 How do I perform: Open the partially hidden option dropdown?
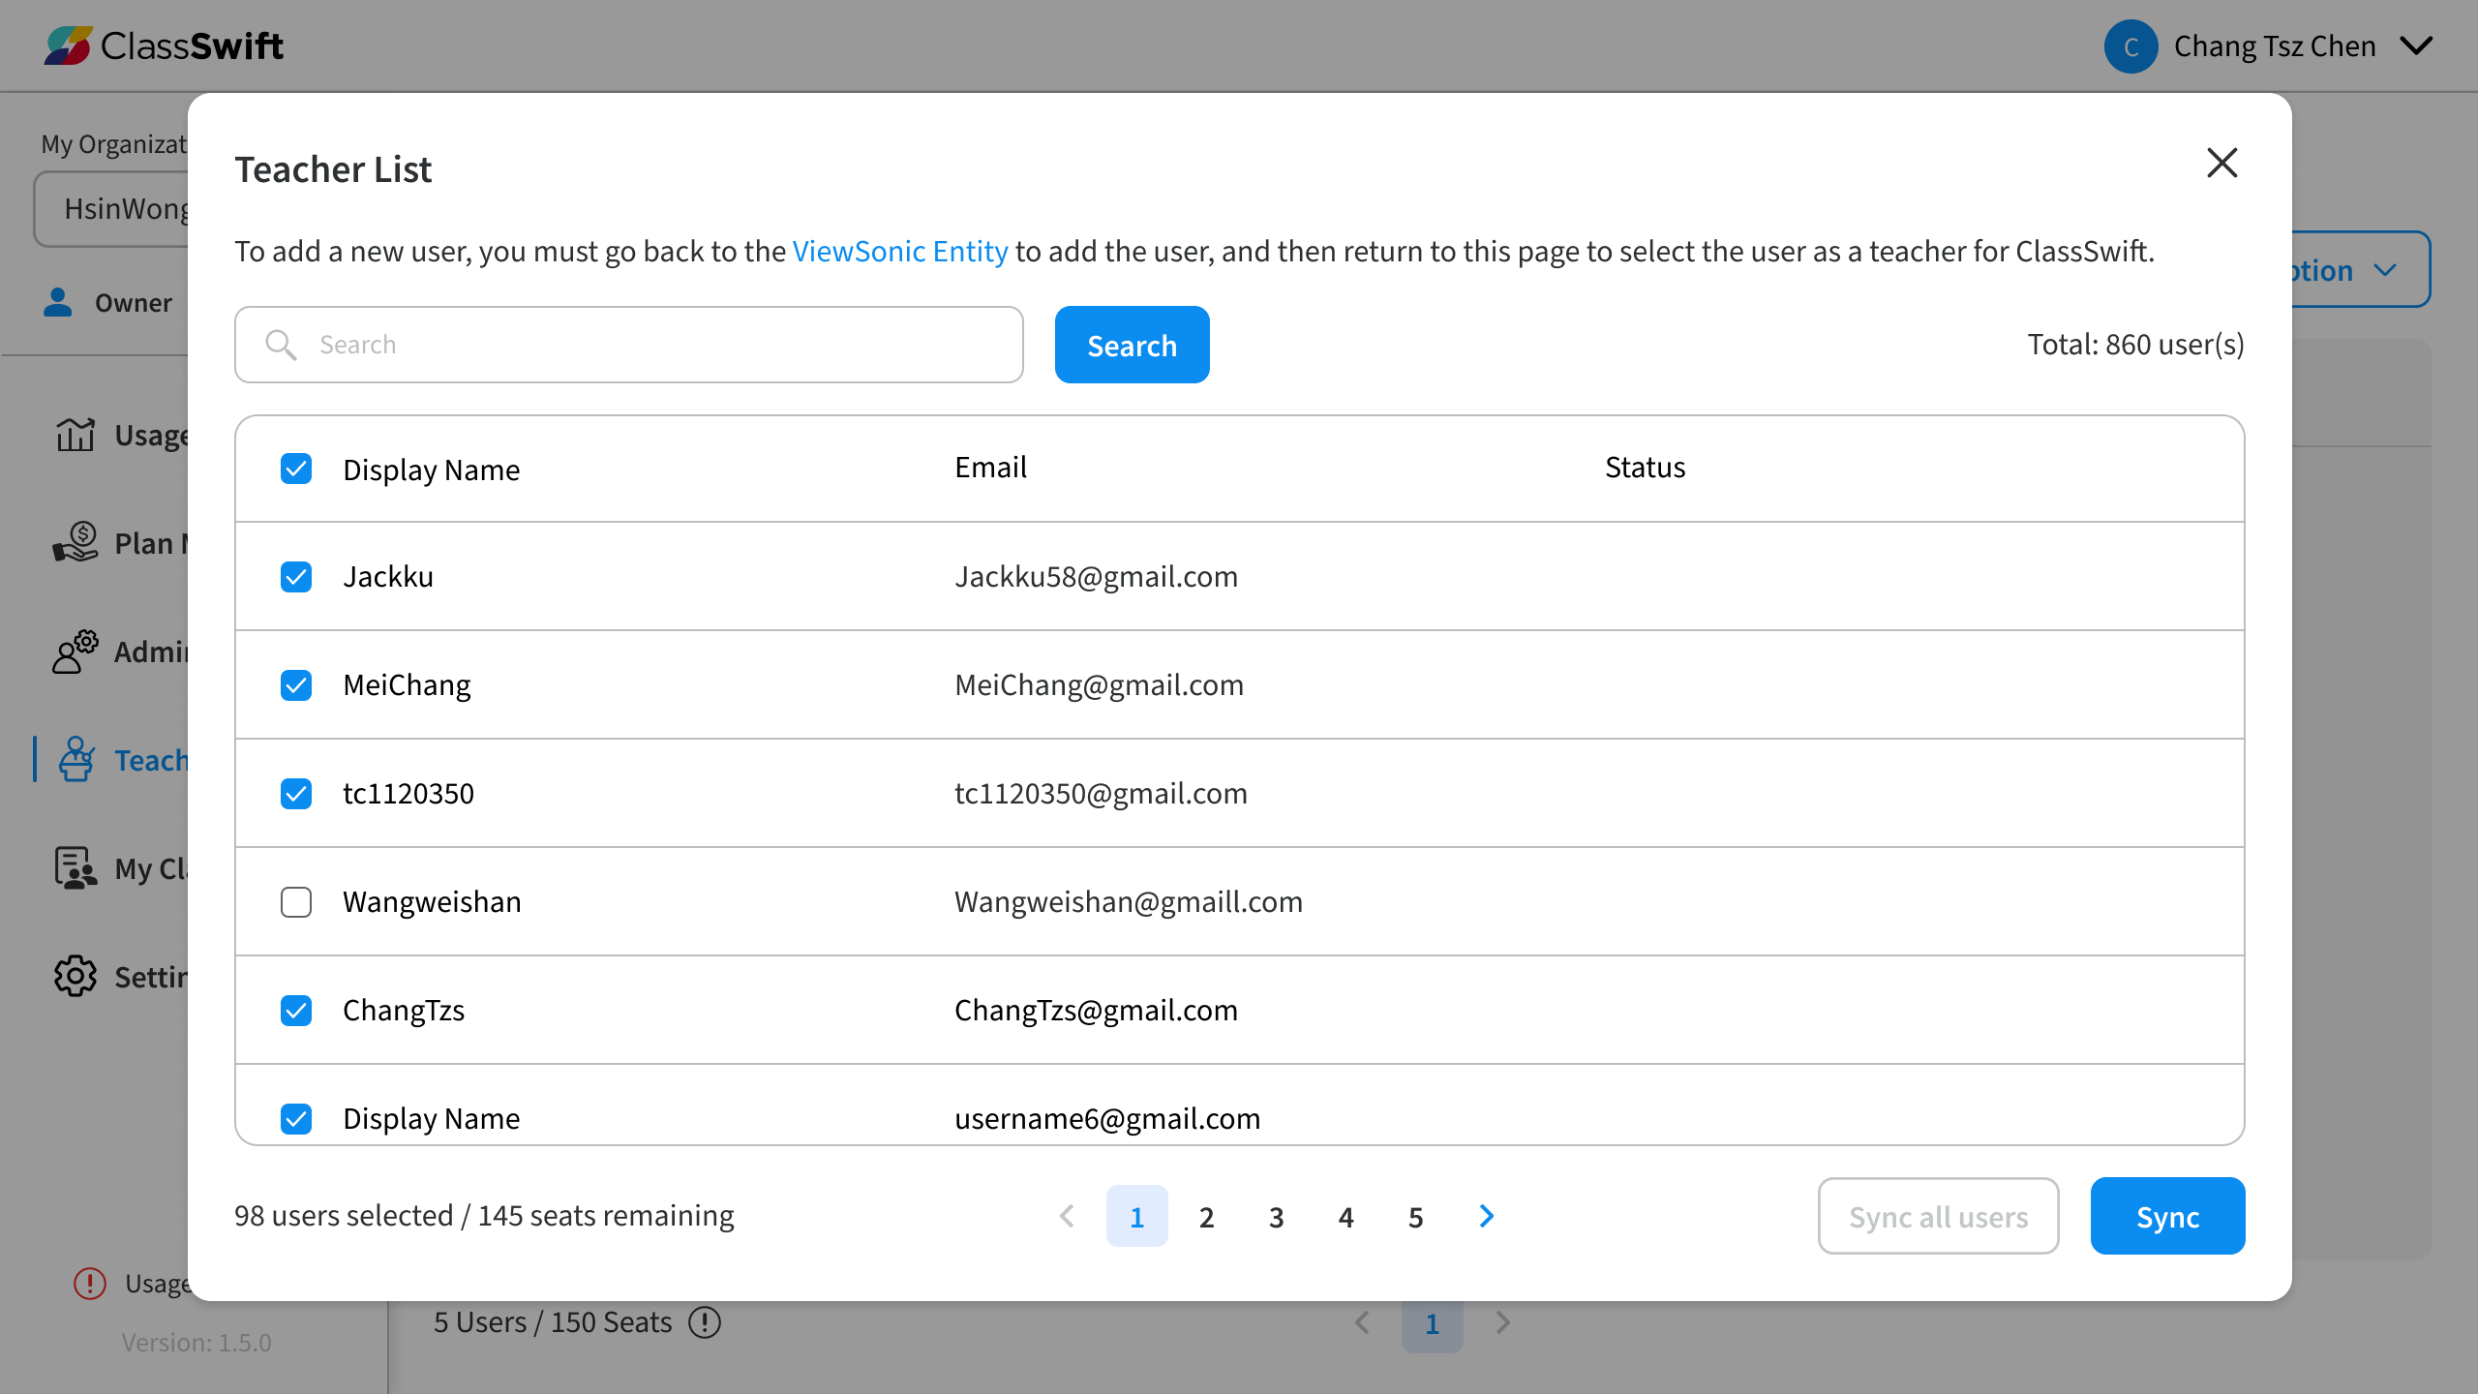point(2360,270)
